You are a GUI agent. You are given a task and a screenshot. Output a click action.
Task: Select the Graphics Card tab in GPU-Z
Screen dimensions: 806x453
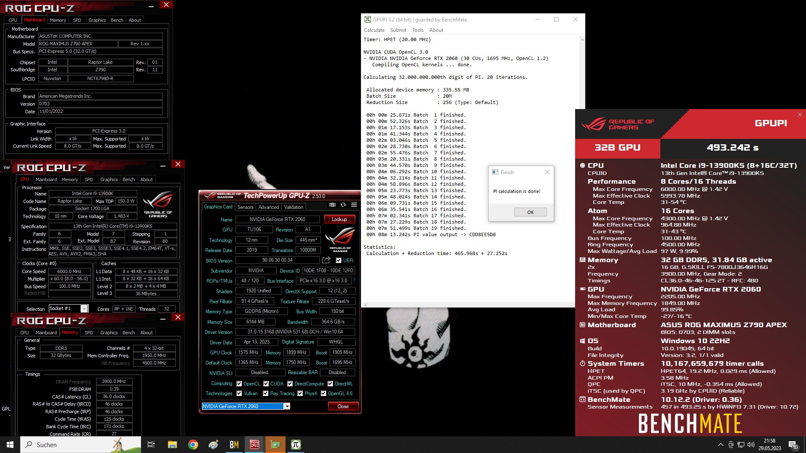click(218, 207)
